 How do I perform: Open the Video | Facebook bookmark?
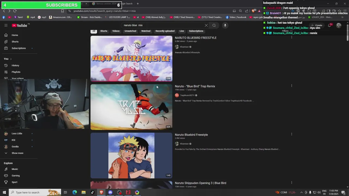coord(236,17)
